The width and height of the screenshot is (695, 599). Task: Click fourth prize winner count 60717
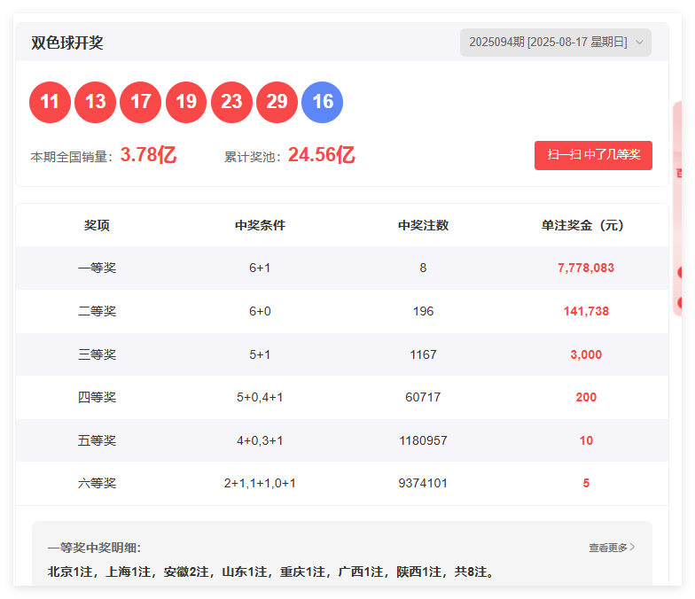424,397
